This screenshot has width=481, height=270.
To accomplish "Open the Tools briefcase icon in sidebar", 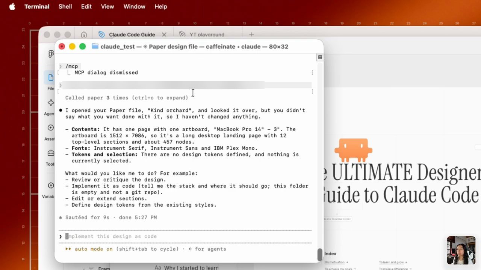I will 50,153.
